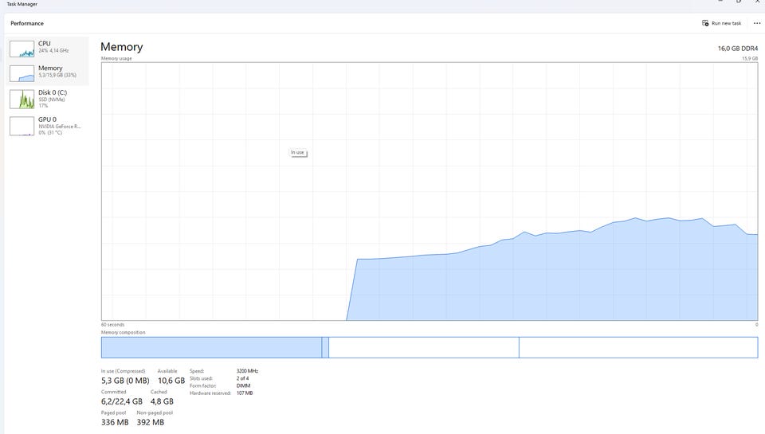Screen dimensions: 765x434
Task: Click the "15,9 GB" graph maximum label
Action: pos(750,58)
